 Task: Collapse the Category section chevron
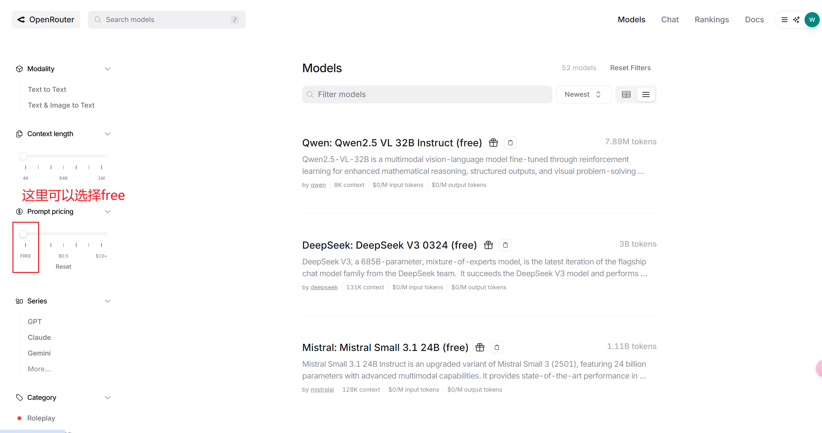tap(107, 398)
